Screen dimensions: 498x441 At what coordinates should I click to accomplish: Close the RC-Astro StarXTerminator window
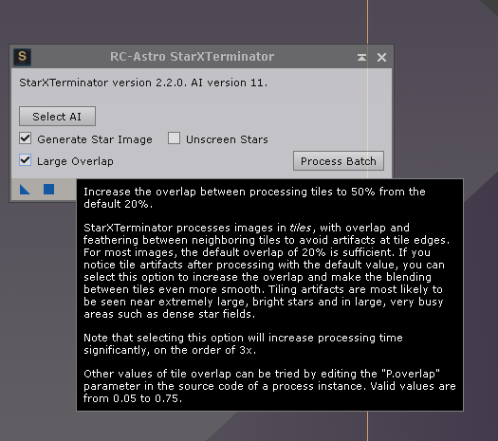381,58
